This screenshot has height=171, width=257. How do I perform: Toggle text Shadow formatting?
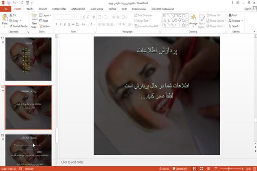(x=69, y=24)
